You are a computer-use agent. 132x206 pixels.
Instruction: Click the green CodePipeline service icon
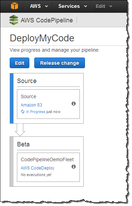[14, 20]
